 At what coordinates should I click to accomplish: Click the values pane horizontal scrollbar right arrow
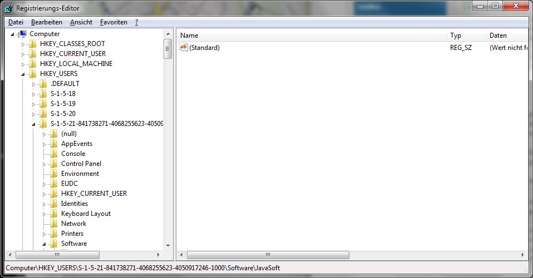(524, 255)
